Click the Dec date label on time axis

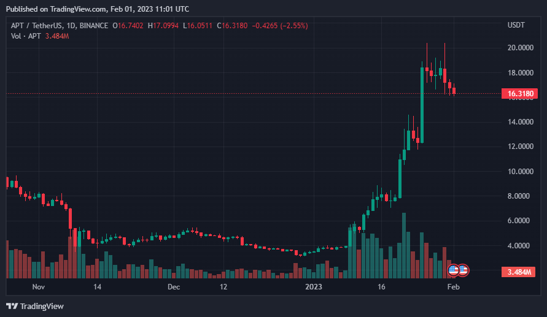pyautogui.click(x=174, y=287)
